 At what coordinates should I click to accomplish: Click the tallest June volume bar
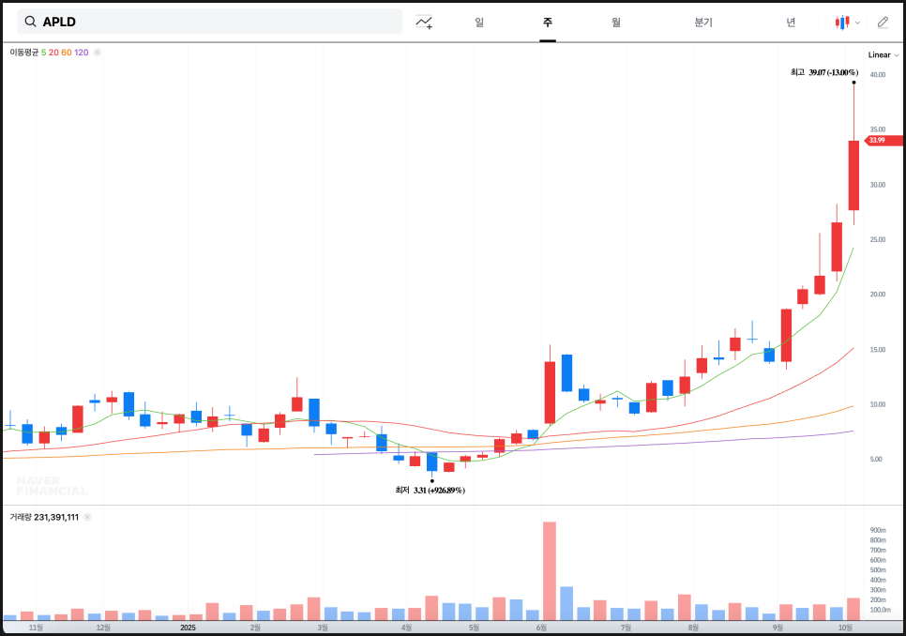550,570
